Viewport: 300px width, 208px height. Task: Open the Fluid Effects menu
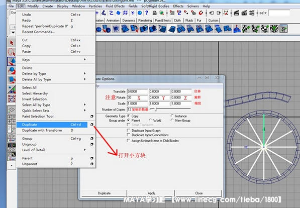115,6
